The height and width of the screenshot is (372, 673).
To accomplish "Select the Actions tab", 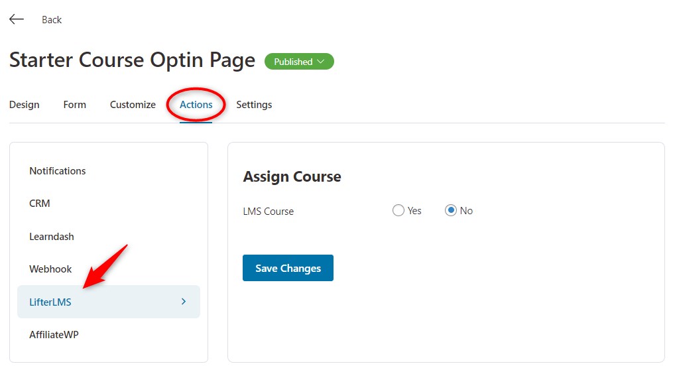I will click(x=196, y=105).
